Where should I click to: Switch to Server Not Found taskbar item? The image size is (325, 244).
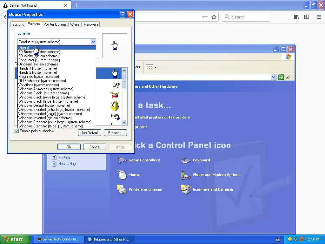pos(59,239)
